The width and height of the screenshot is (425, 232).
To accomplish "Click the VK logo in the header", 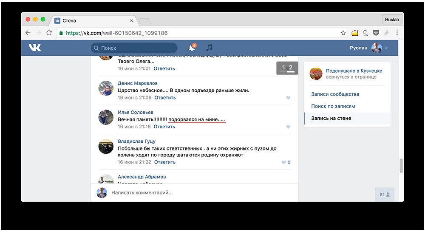I will 35,48.
